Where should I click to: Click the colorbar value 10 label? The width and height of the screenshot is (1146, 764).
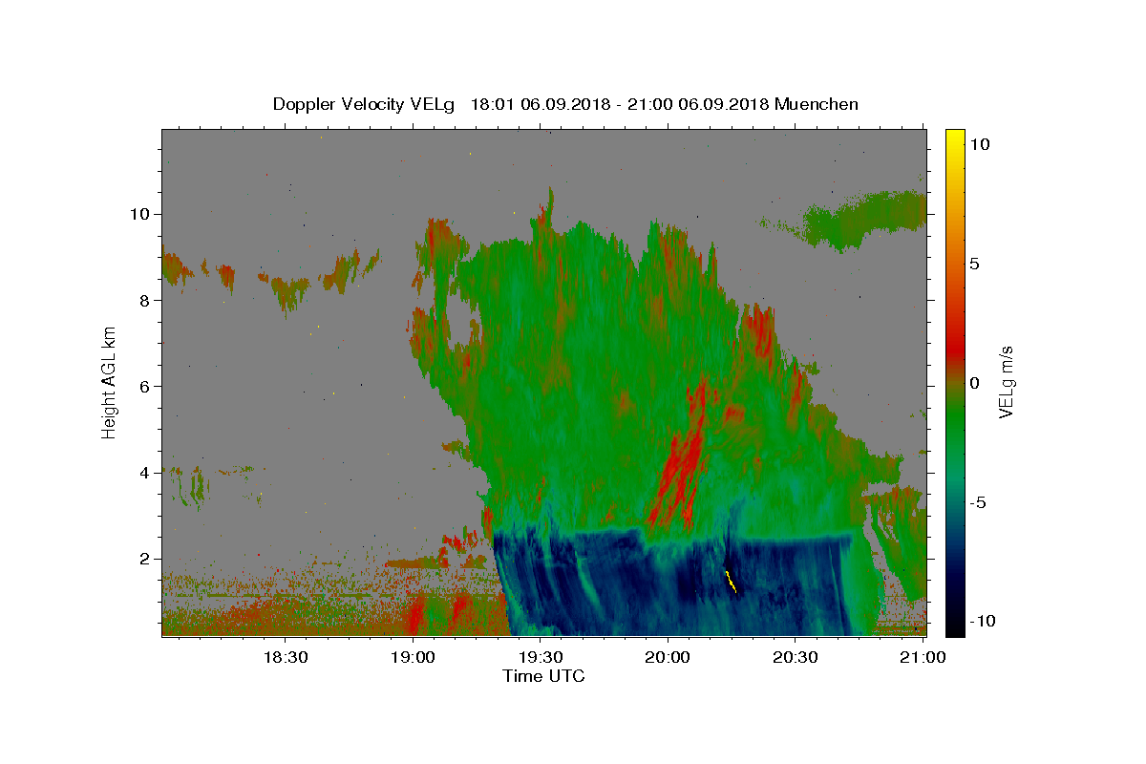click(x=979, y=143)
